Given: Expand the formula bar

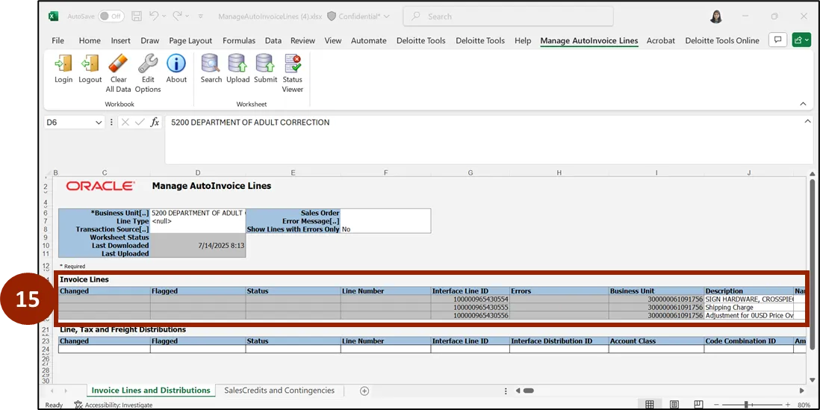Looking at the screenshot, I should 807,122.
